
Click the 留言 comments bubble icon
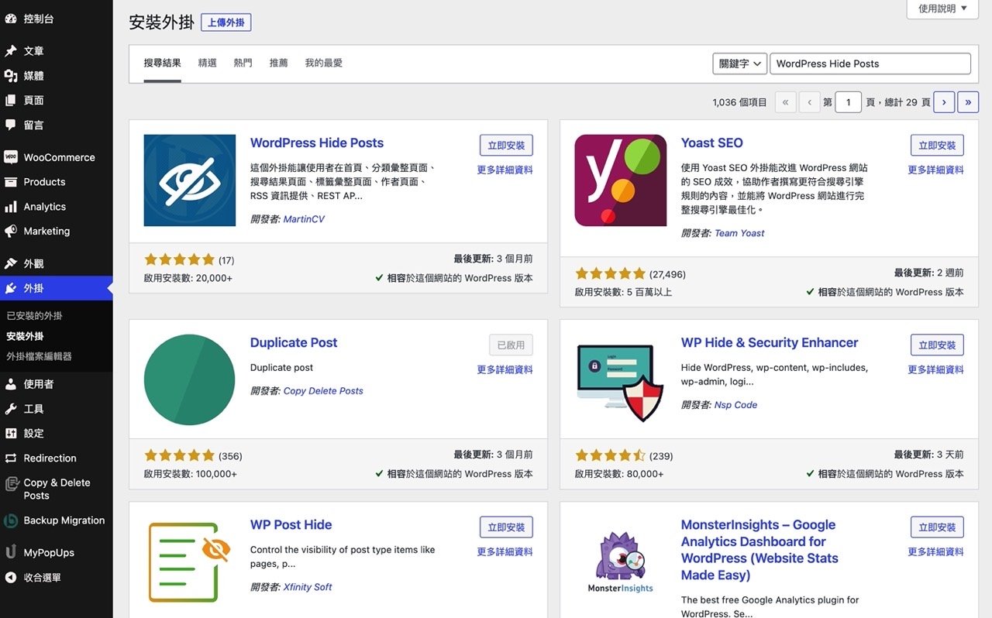click(11, 125)
